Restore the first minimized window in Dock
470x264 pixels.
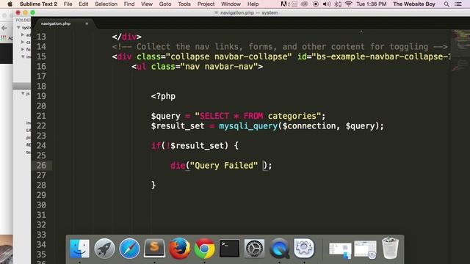point(340,249)
